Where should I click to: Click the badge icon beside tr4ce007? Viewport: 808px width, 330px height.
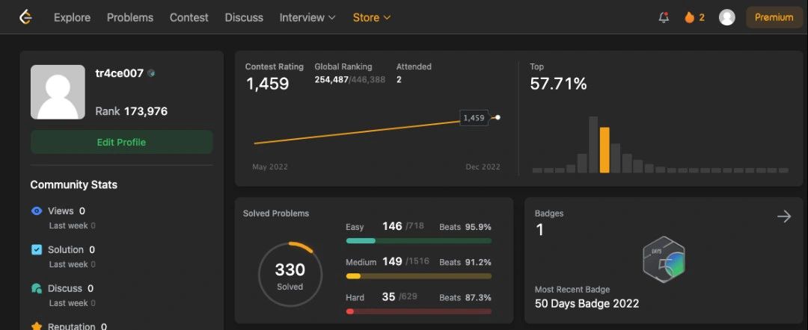pyautogui.click(x=151, y=73)
